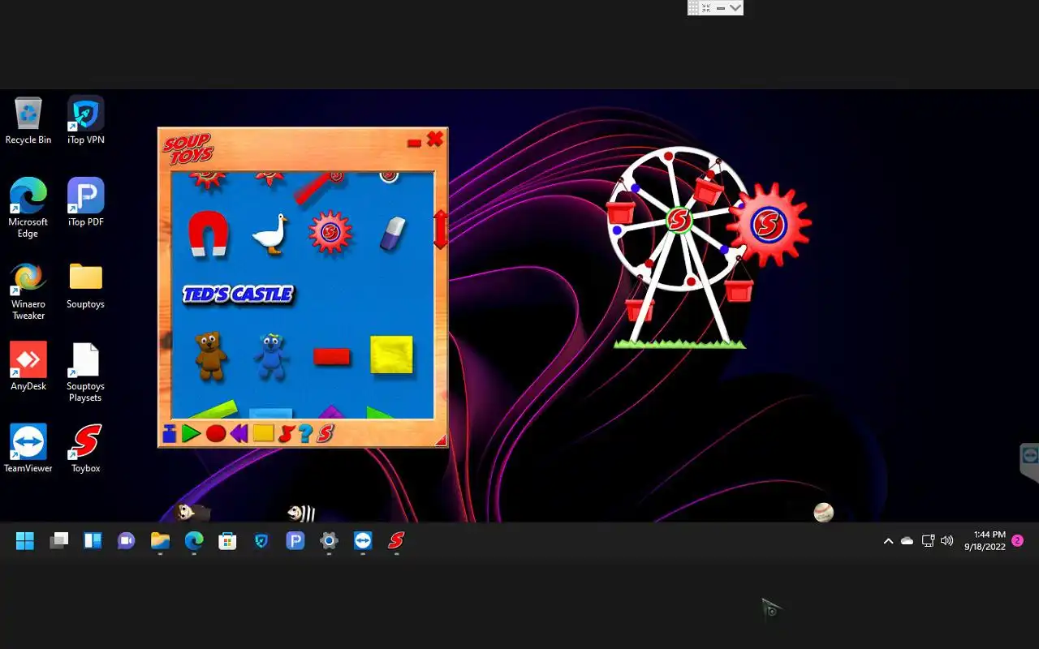Open Souptoys from the taskbar

click(x=396, y=541)
